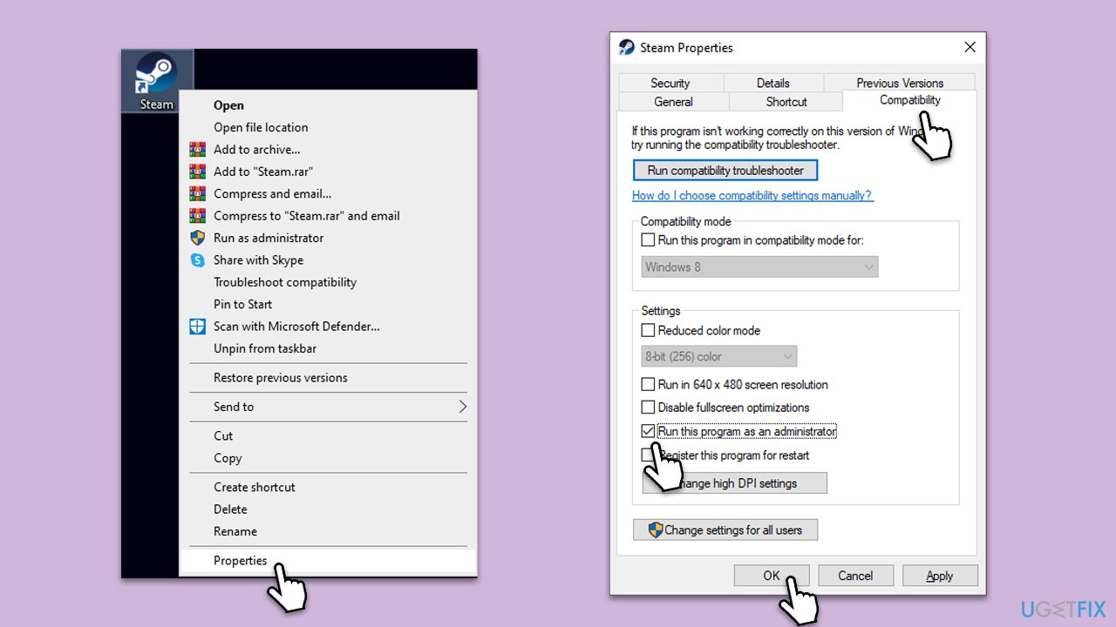1116x627 pixels.
Task: Select the Compatibility tab
Action: pos(910,100)
